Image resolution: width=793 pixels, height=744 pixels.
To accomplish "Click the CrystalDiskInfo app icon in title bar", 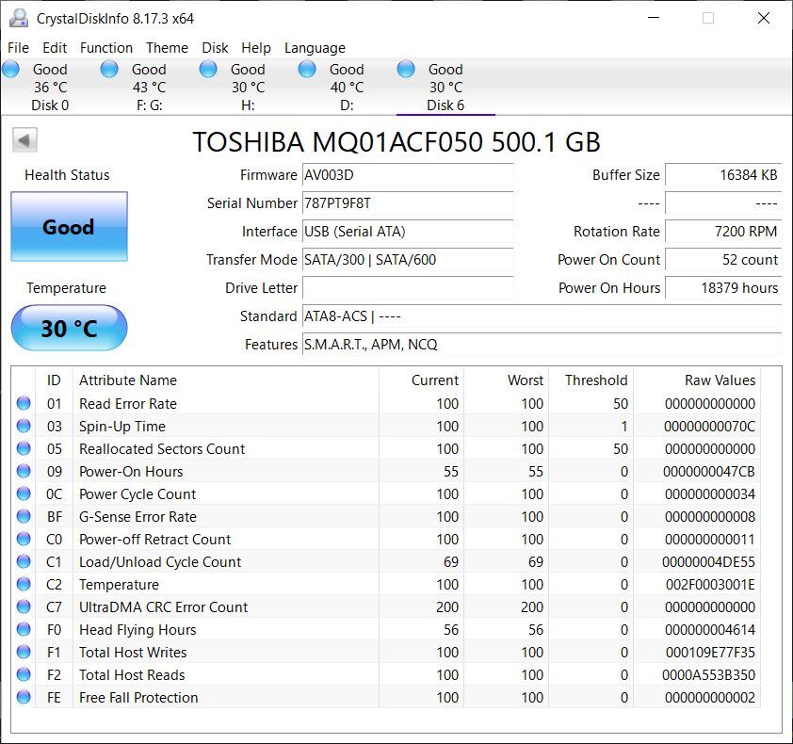I will (19, 18).
